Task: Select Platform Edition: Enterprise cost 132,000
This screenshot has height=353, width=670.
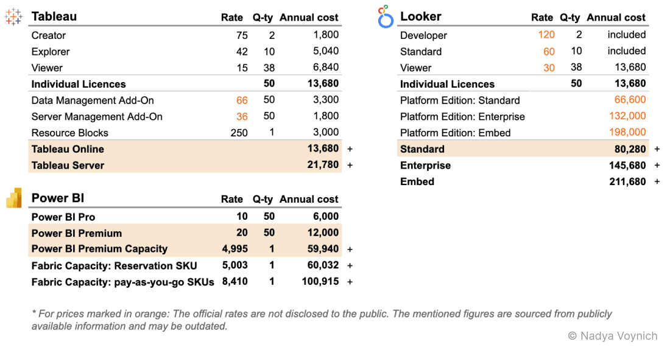Action: click(x=627, y=116)
